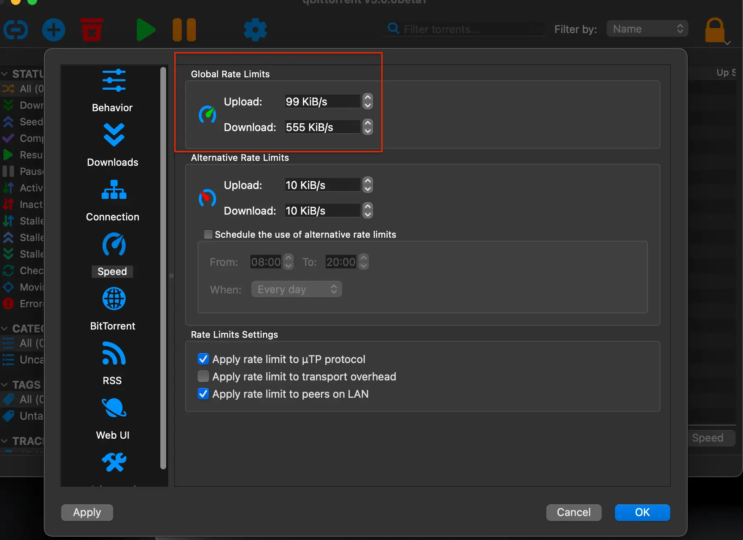743x540 pixels.
Task: Click the Cancel button
Action: coord(574,512)
